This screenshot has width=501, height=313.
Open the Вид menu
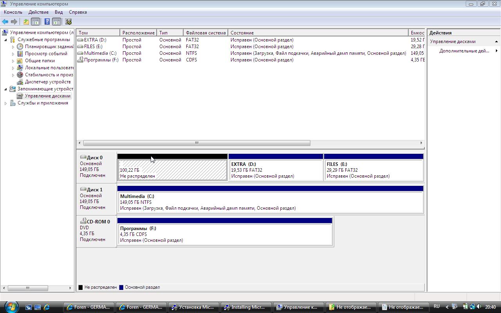click(59, 12)
